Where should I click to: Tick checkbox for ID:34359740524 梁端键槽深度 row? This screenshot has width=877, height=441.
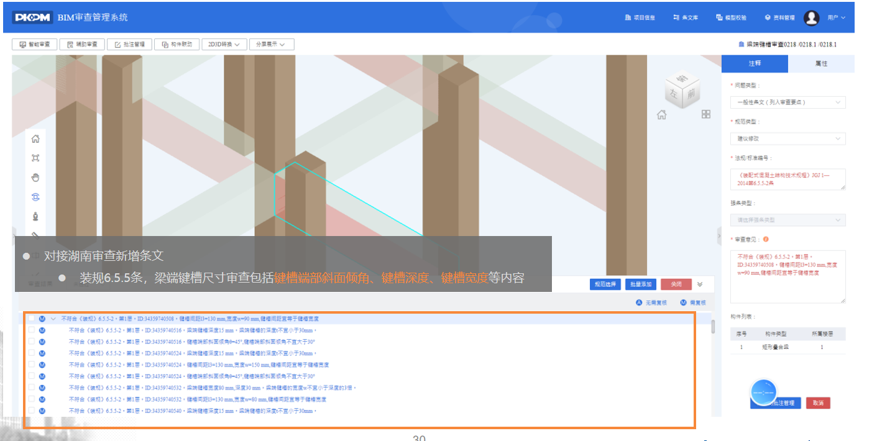click(31, 353)
